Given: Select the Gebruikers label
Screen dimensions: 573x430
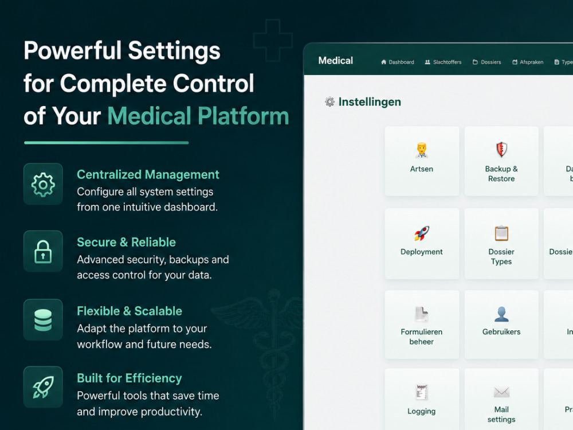Looking at the screenshot, I should [x=501, y=332].
